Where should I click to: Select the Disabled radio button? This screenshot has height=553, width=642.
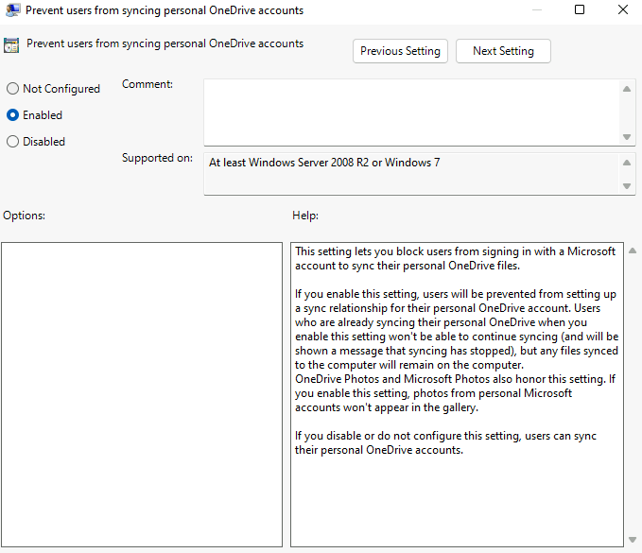click(x=12, y=141)
